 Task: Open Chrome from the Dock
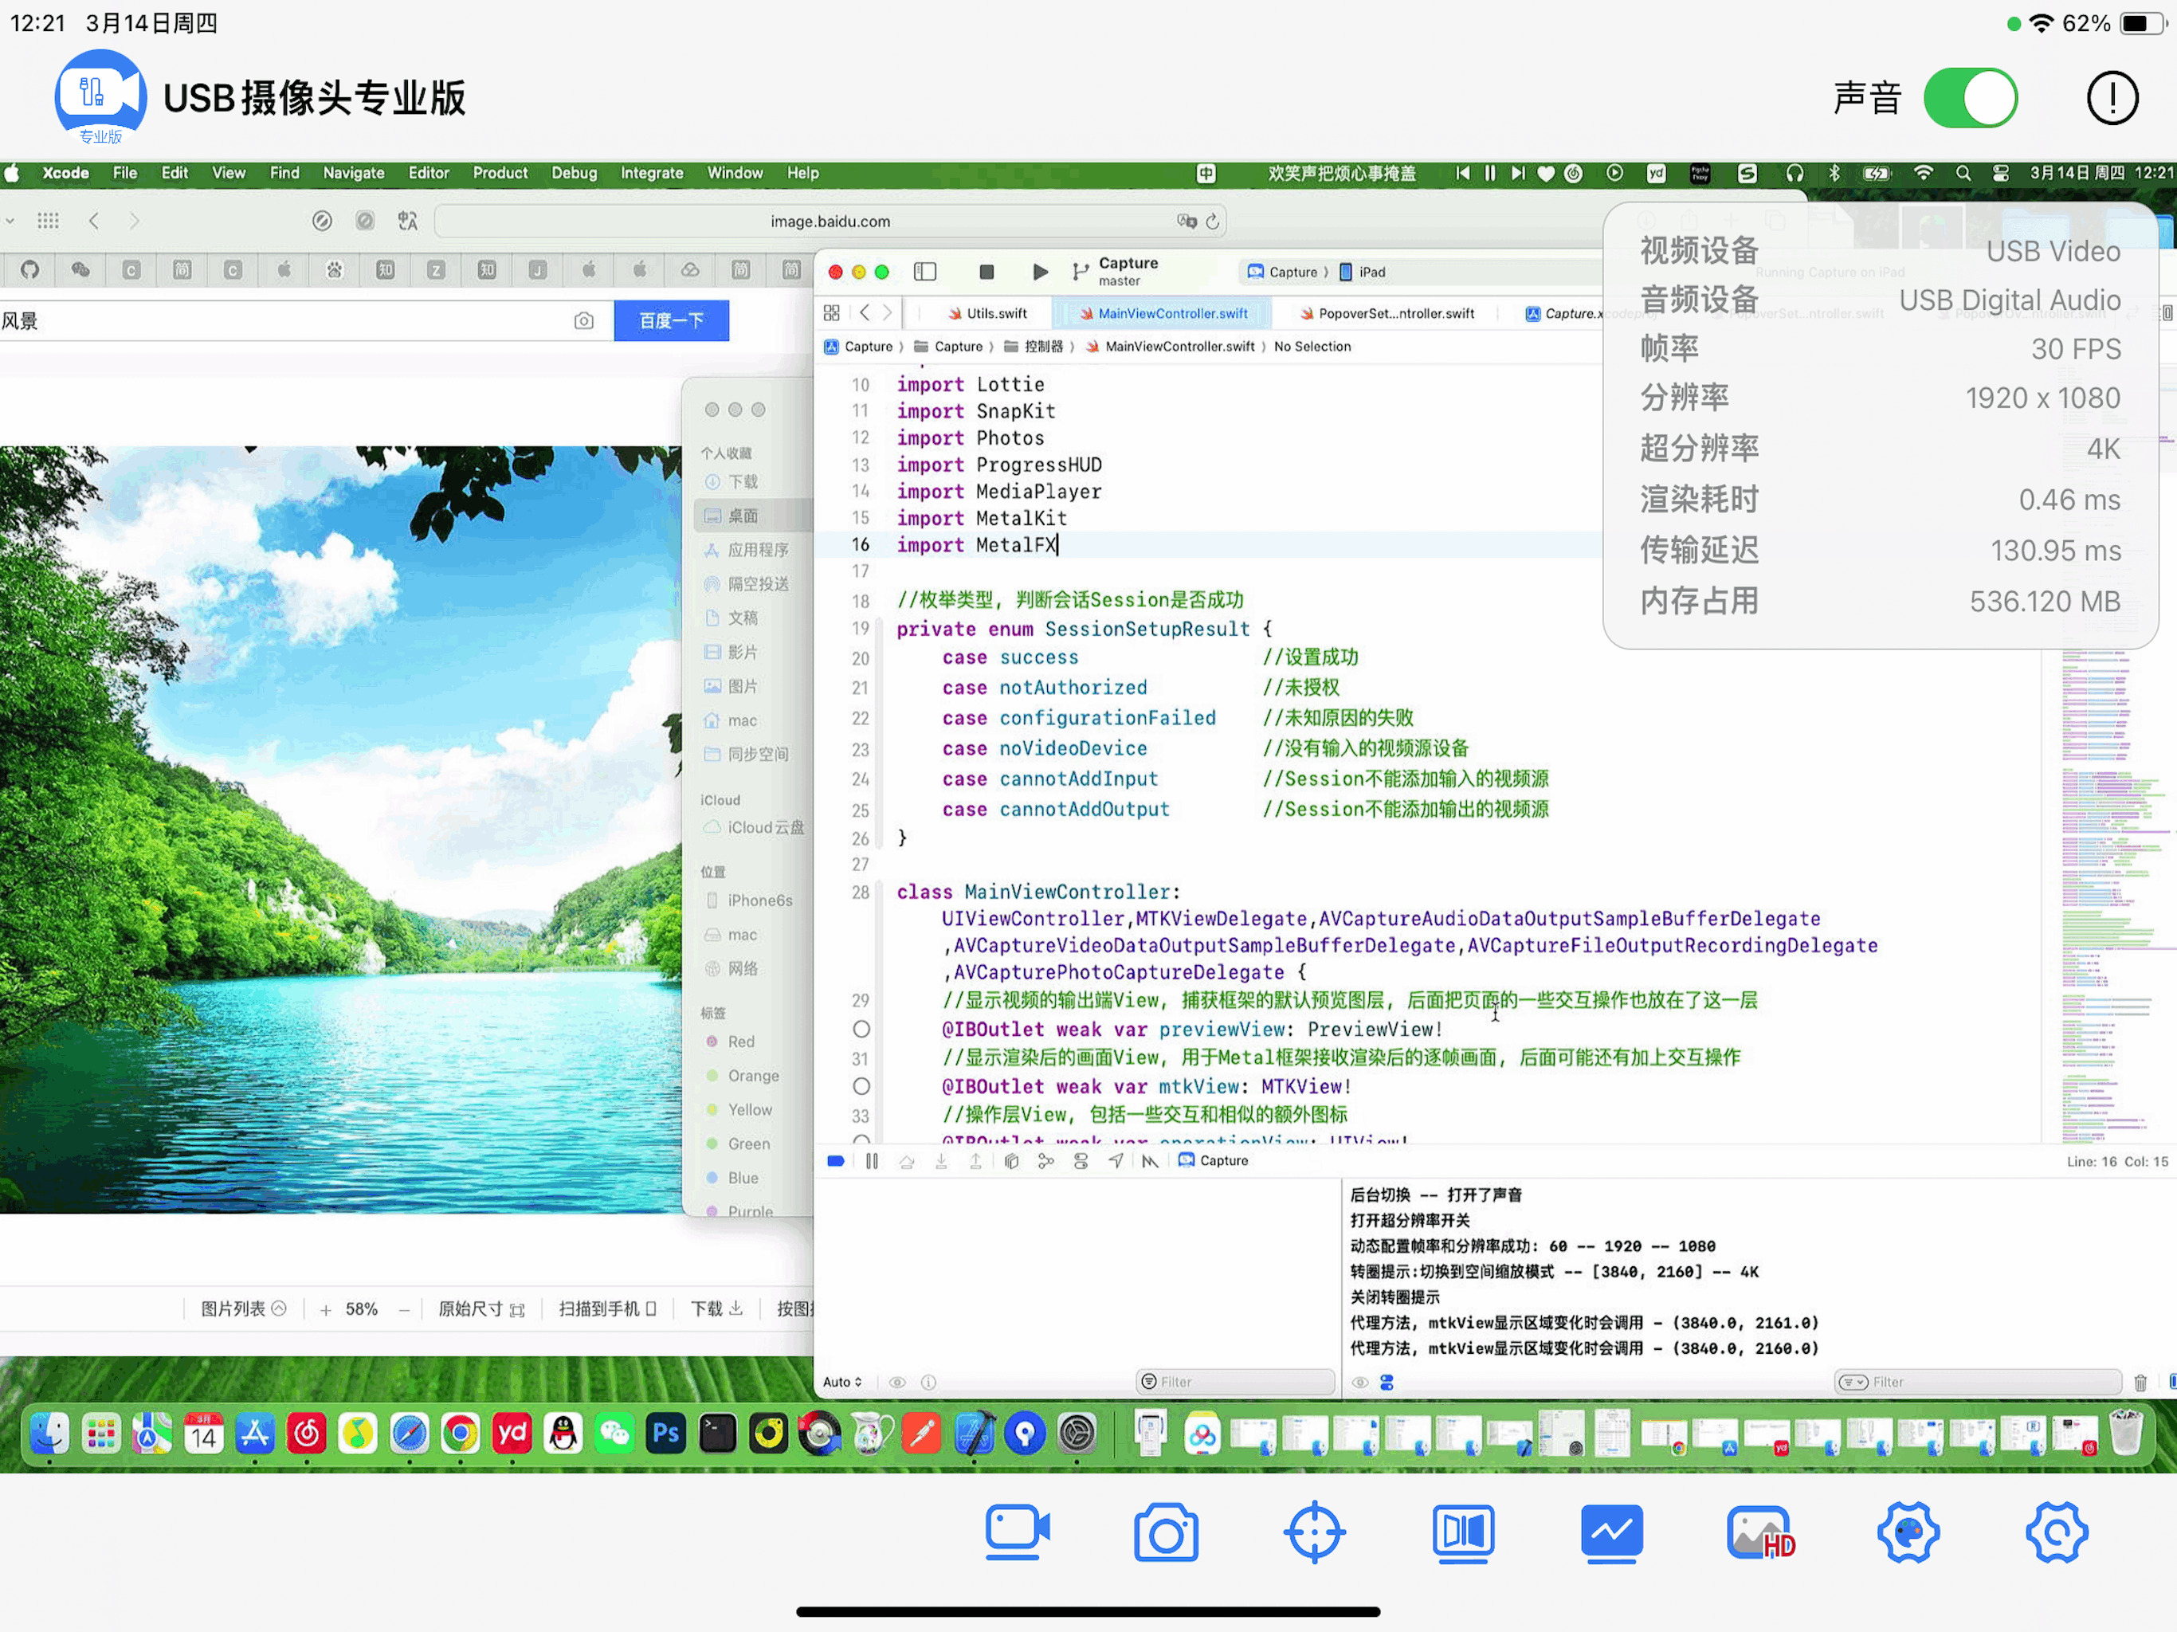460,1433
